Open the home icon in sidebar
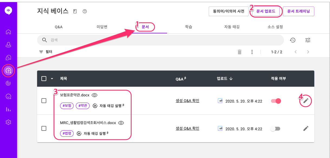330x158 pixels. [8, 32]
